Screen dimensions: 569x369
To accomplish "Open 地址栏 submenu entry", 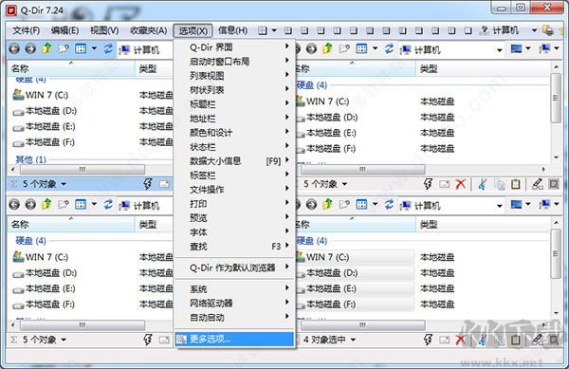I will tap(235, 119).
